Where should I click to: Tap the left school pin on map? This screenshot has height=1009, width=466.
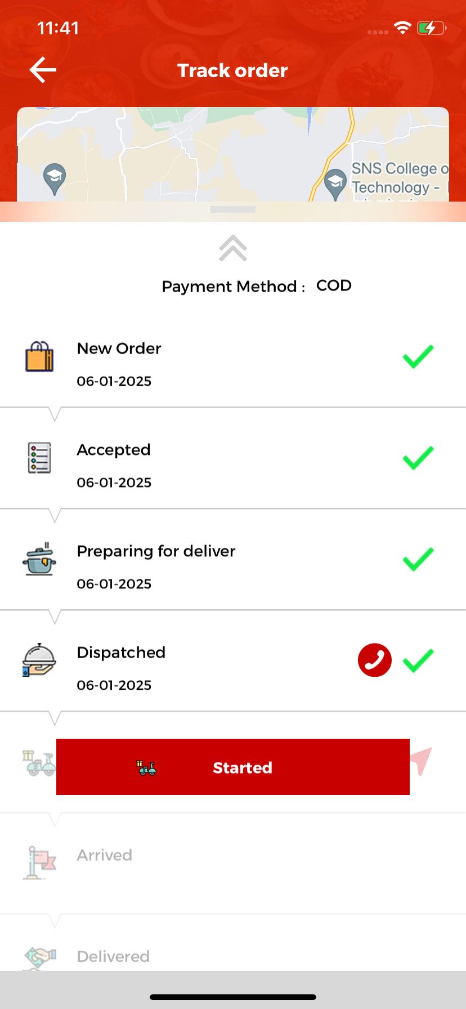pos(55,178)
